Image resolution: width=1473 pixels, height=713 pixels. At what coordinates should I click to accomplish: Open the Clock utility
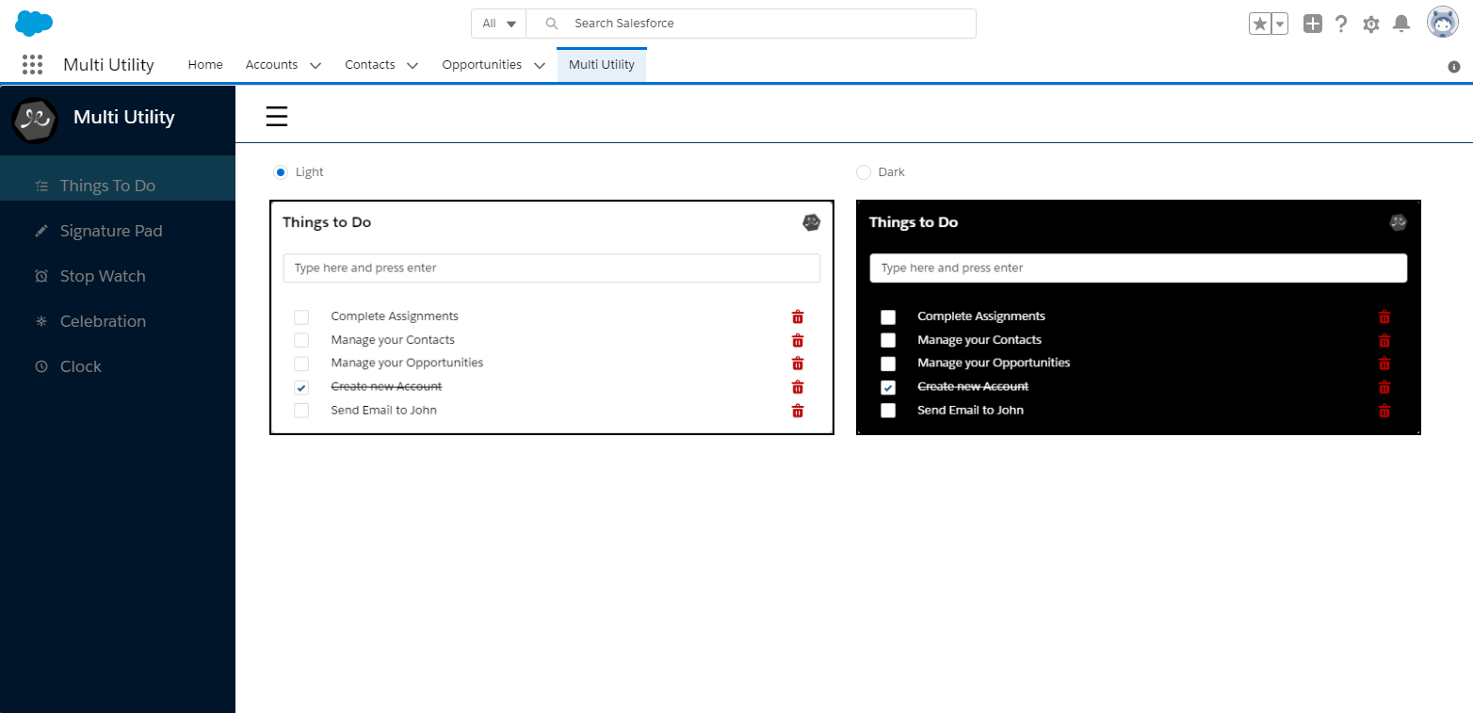click(41, 365)
